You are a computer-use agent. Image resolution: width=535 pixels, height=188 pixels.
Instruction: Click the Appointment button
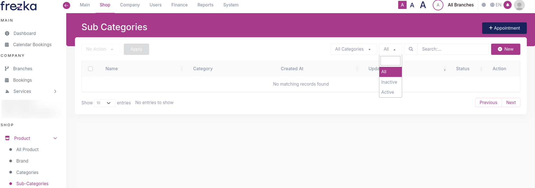coord(504,28)
